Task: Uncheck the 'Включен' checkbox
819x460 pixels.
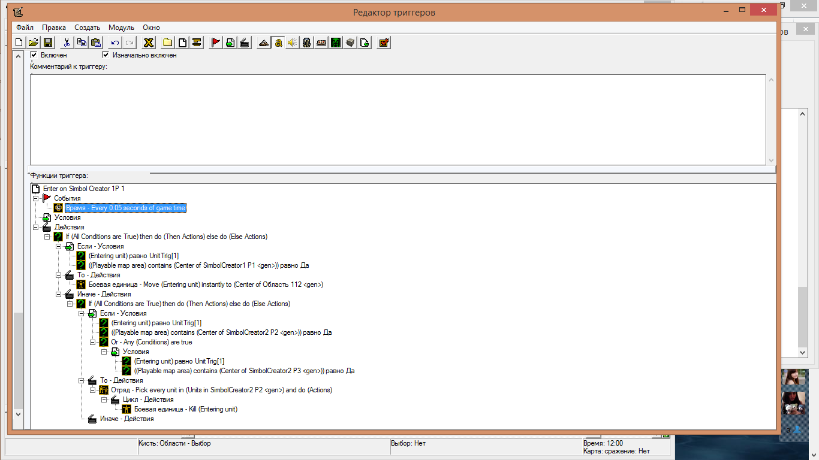Action: (34, 55)
